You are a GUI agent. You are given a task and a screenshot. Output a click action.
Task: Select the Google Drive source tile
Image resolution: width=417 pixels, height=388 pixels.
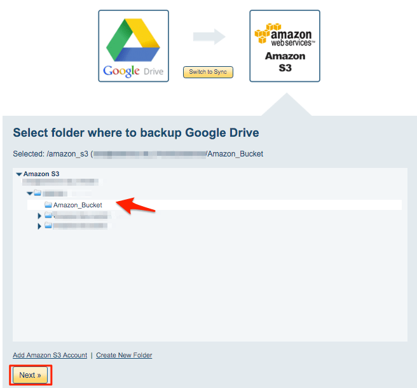pos(133,46)
